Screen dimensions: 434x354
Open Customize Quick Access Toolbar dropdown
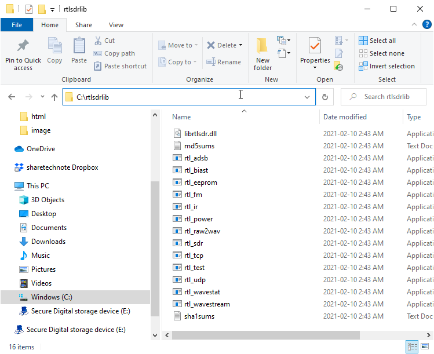click(x=52, y=10)
